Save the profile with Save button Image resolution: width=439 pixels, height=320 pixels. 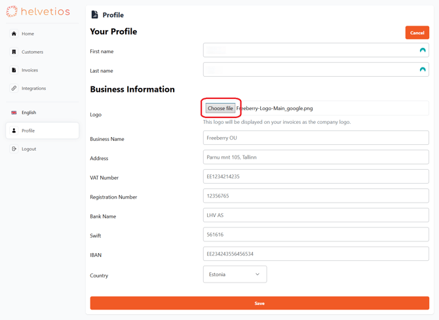pos(259,303)
